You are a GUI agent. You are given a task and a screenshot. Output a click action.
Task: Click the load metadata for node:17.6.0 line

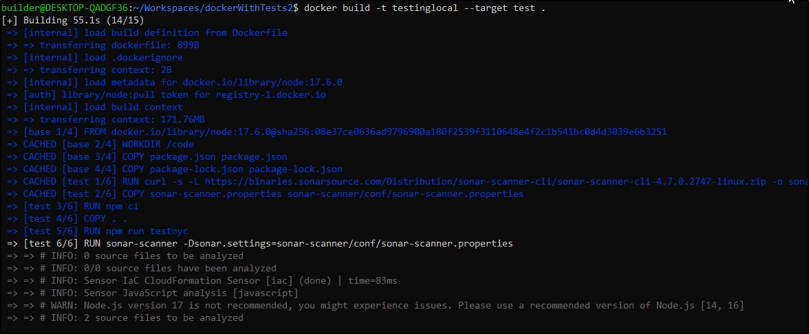tap(175, 83)
